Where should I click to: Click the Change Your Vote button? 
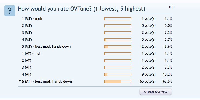(156, 92)
